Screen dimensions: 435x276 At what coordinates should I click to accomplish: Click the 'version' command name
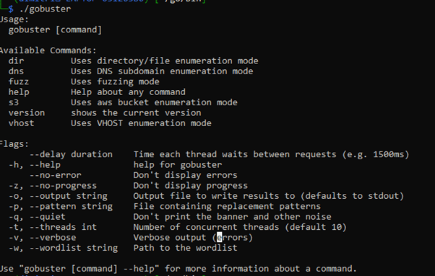[27, 113]
